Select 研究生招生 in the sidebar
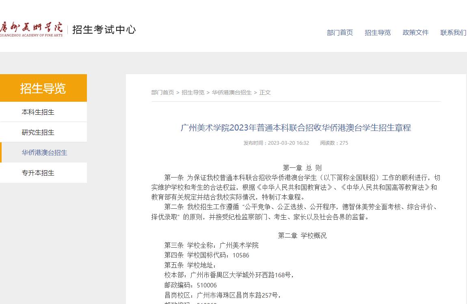Image resolution: width=467 pixels, height=304 pixels. click(43, 132)
